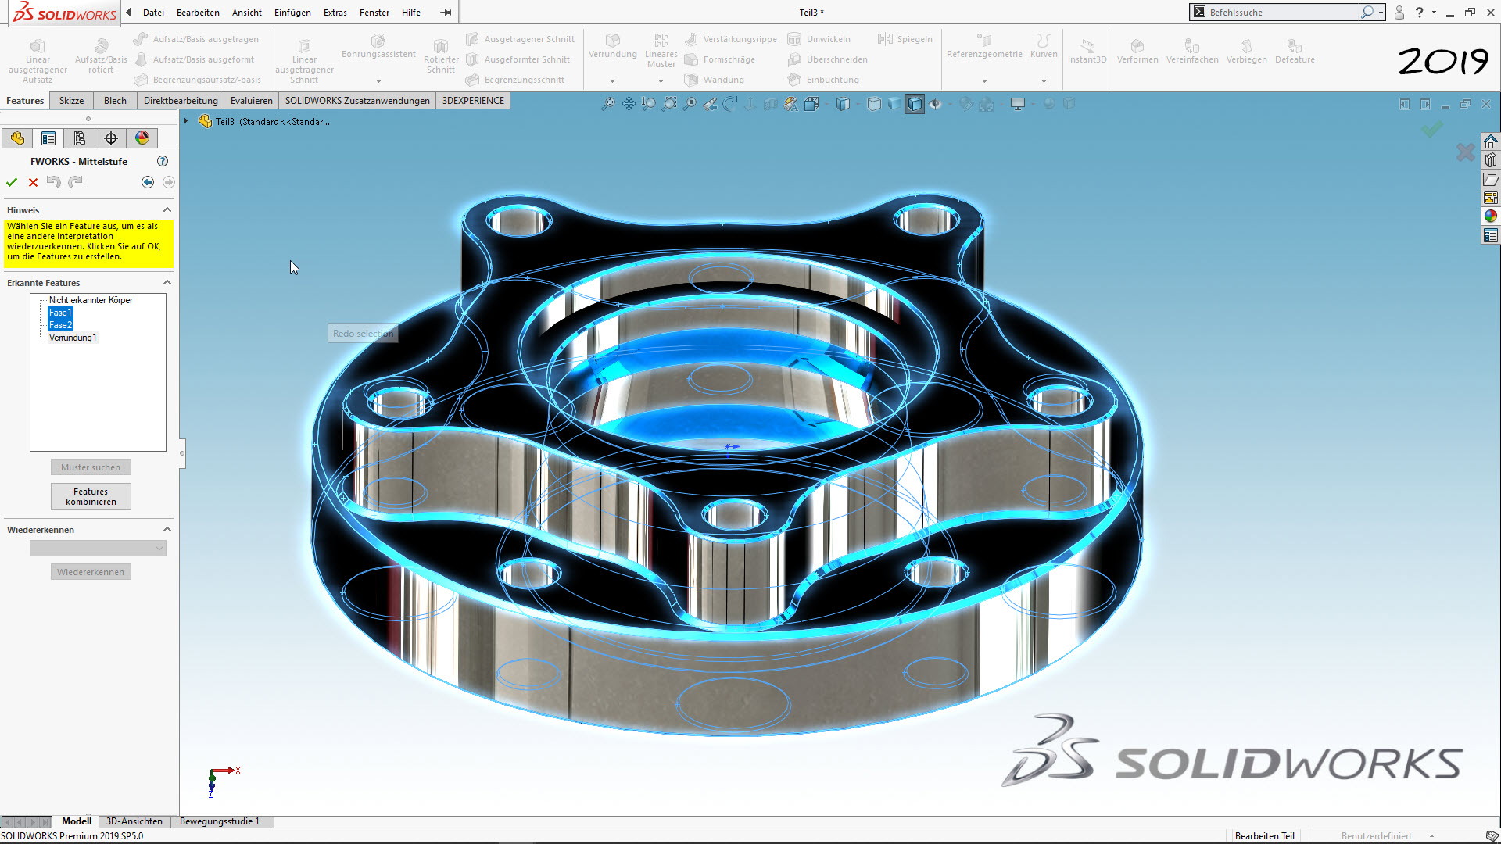1501x844 pixels.
Task: Open Custom Properties task pane icon
Action: pos(1491,235)
